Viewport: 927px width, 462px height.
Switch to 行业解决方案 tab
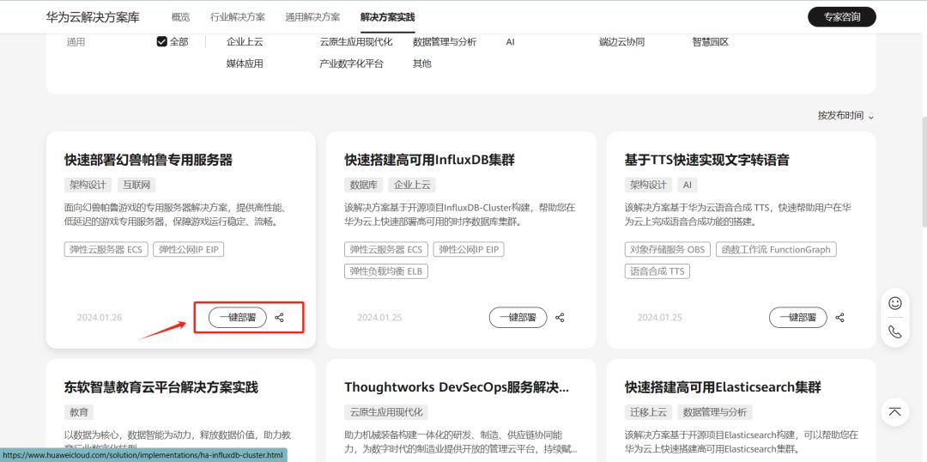(238, 17)
